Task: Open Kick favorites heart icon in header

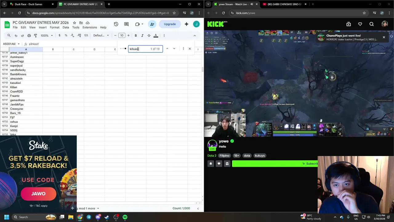Action: point(360,24)
